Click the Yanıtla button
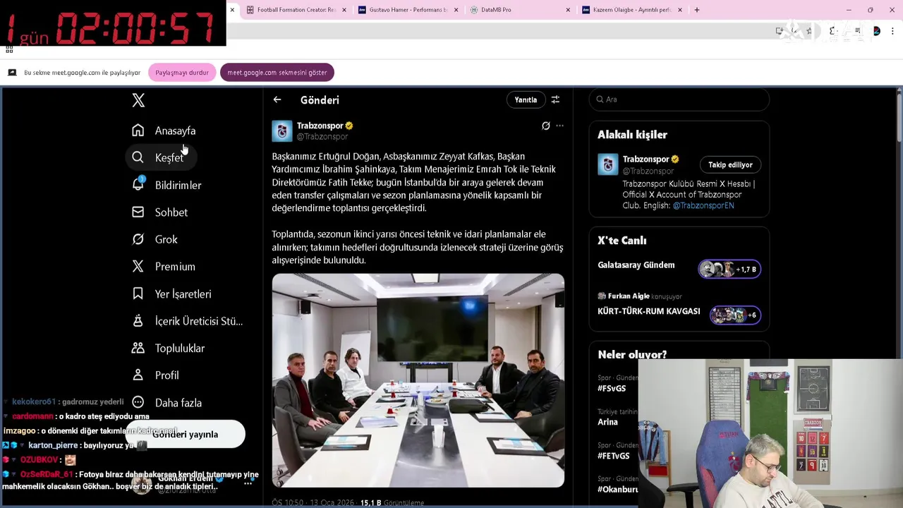 click(x=526, y=100)
